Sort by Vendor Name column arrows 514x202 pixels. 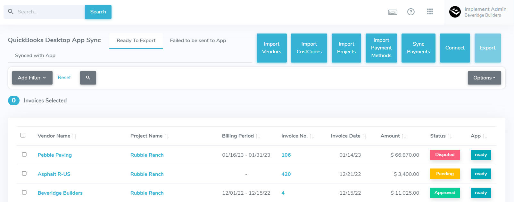(74, 136)
